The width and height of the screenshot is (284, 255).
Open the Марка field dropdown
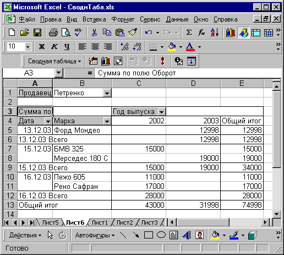(x=107, y=121)
